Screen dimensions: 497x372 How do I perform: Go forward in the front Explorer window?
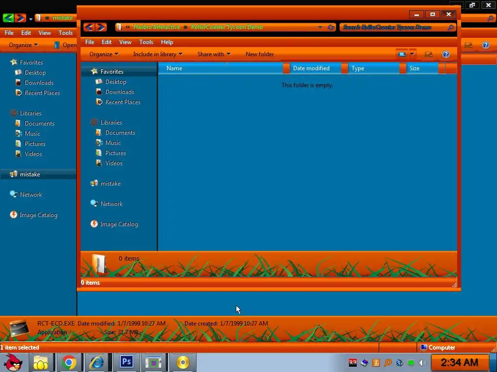click(101, 27)
